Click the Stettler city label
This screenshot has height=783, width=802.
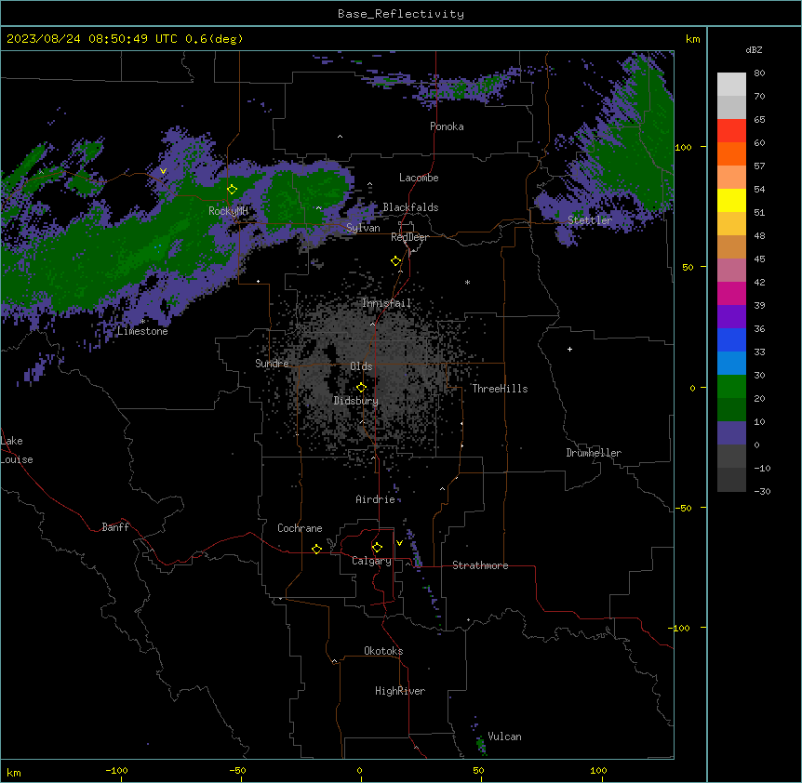[x=590, y=220]
